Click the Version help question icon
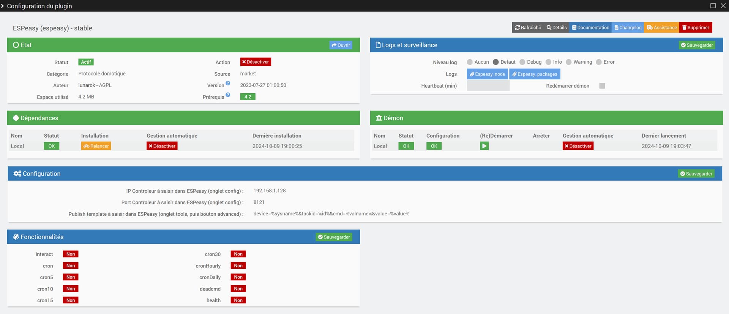Viewport: 729px width, 314px height. (x=228, y=83)
